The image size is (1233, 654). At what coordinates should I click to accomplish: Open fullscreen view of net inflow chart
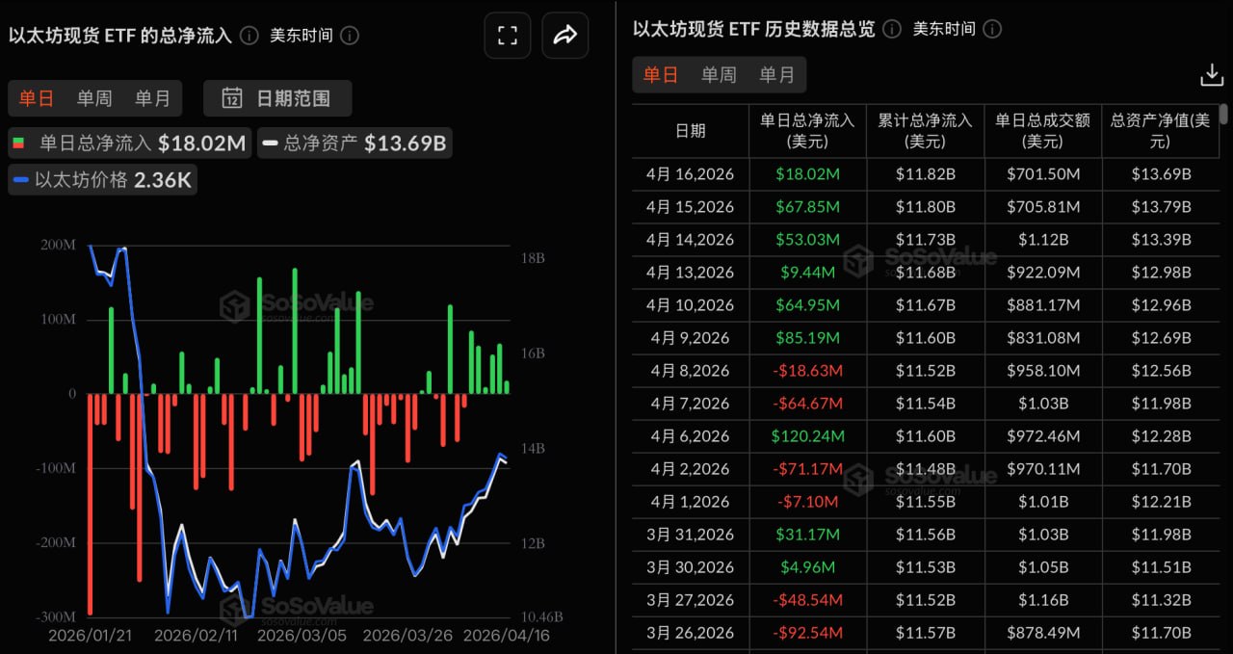click(508, 37)
